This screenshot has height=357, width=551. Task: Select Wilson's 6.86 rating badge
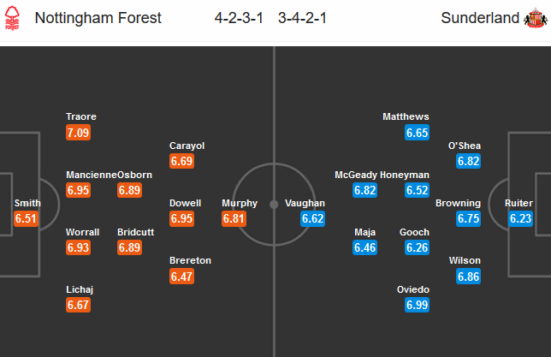468,277
